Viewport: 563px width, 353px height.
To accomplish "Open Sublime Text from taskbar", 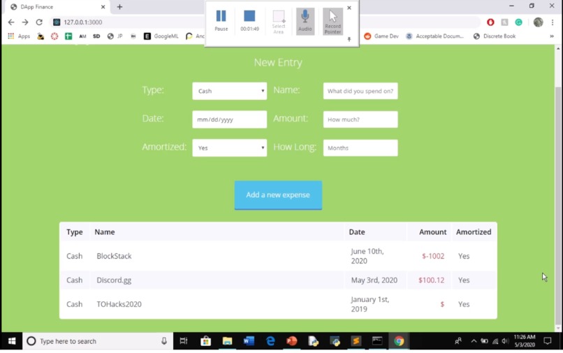I will tap(356, 341).
